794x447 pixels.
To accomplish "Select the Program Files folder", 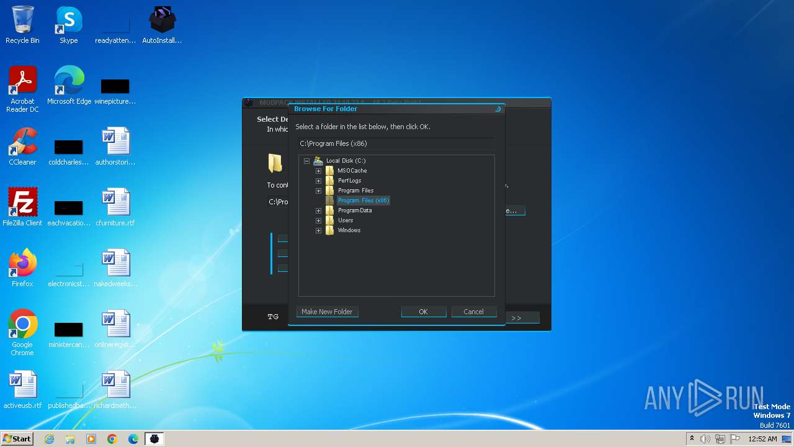I will tap(355, 191).
